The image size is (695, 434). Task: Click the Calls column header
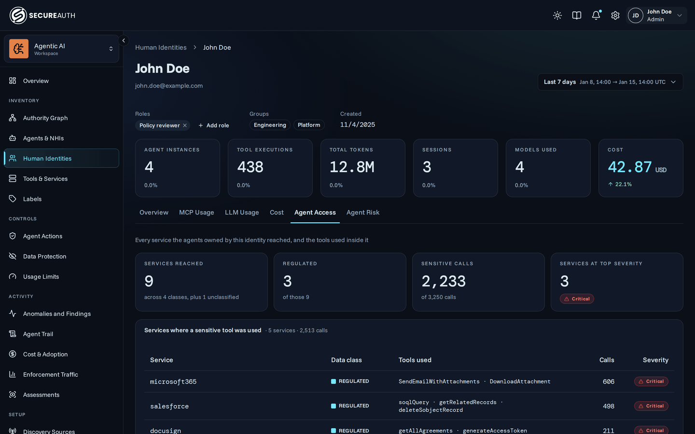pos(607,360)
